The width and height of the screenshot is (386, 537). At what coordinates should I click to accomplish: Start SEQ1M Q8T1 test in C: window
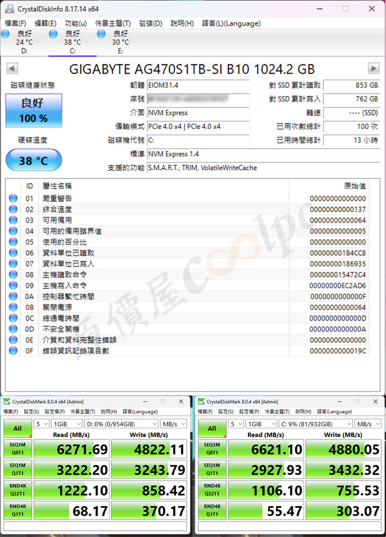[x=212, y=449]
